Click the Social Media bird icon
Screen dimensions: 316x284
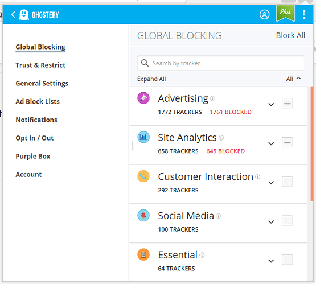click(143, 215)
